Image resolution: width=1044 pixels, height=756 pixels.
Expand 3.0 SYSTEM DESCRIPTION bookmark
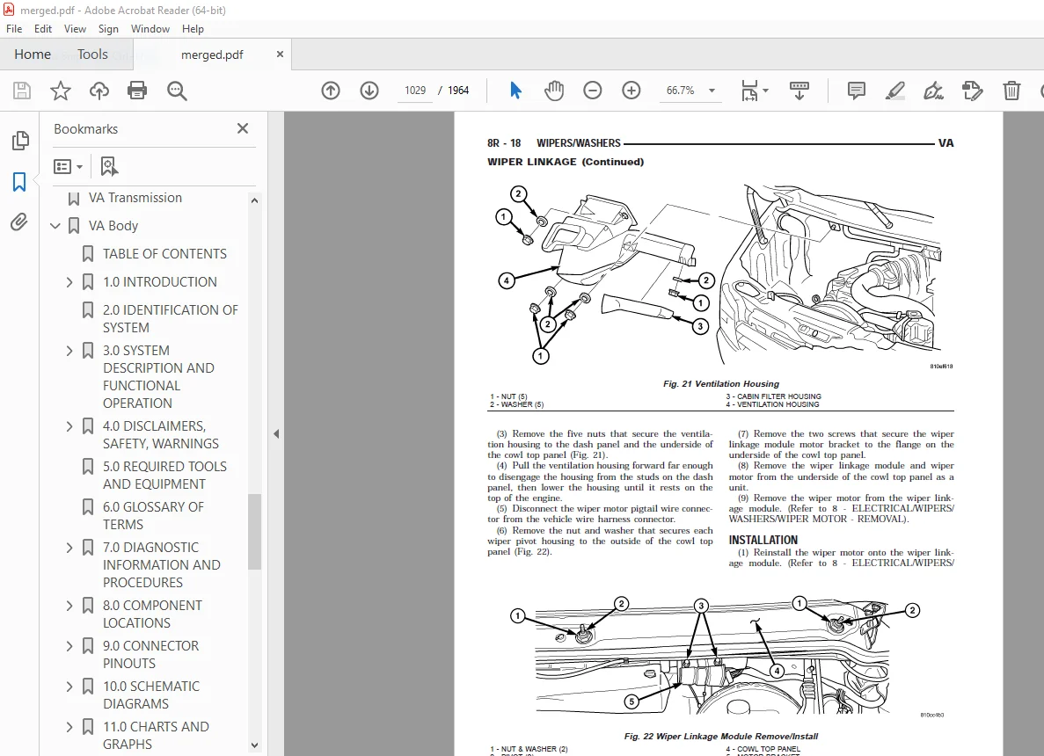pos(69,351)
